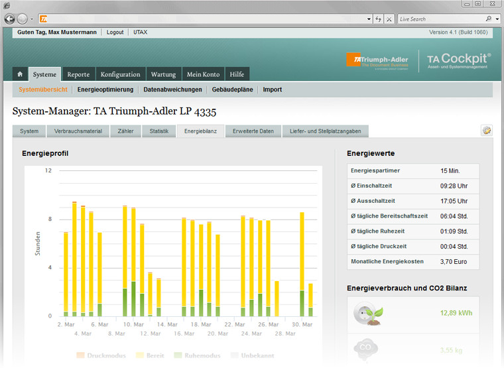Click the Ø Einschaltzeit 09:28 Uhr value

click(454, 186)
